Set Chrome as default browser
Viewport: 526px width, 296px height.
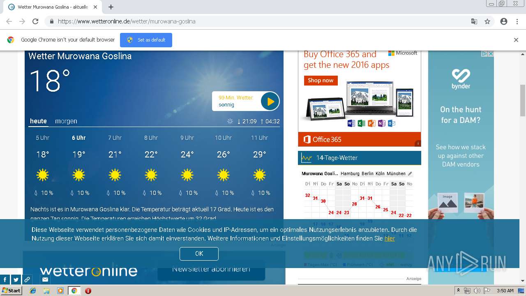[146, 40]
